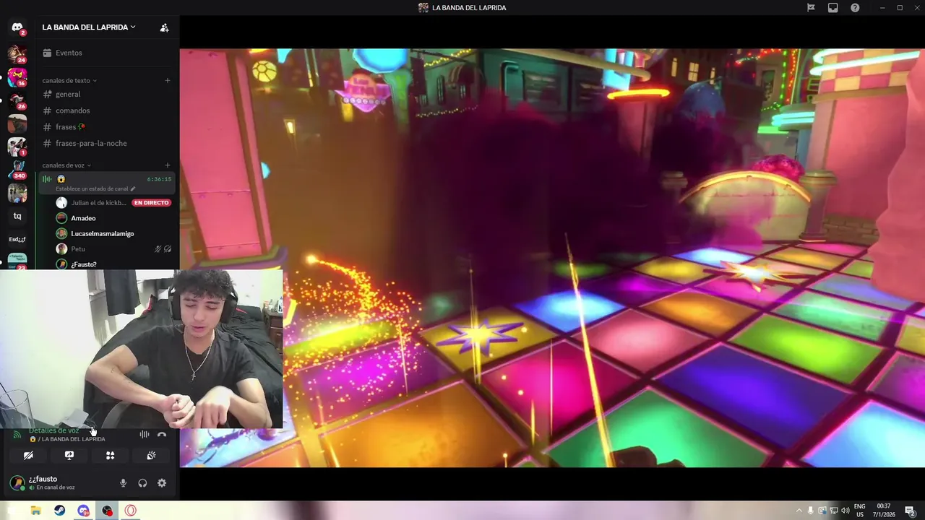Open Discord inbox icon in title bar
925x520 pixels.
[x=833, y=7]
